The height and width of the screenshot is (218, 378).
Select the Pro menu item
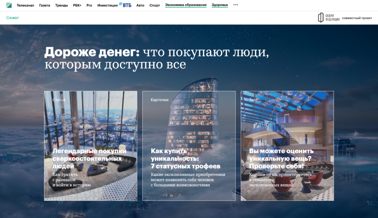89,5
